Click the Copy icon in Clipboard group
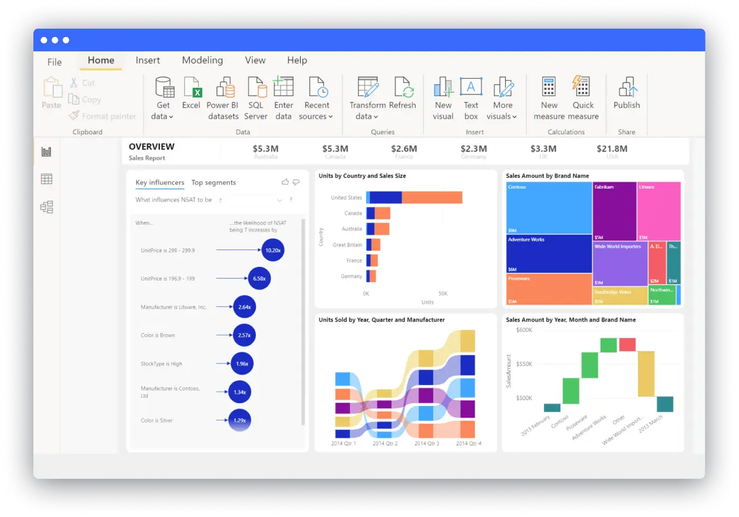739x517 pixels. point(73,99)
